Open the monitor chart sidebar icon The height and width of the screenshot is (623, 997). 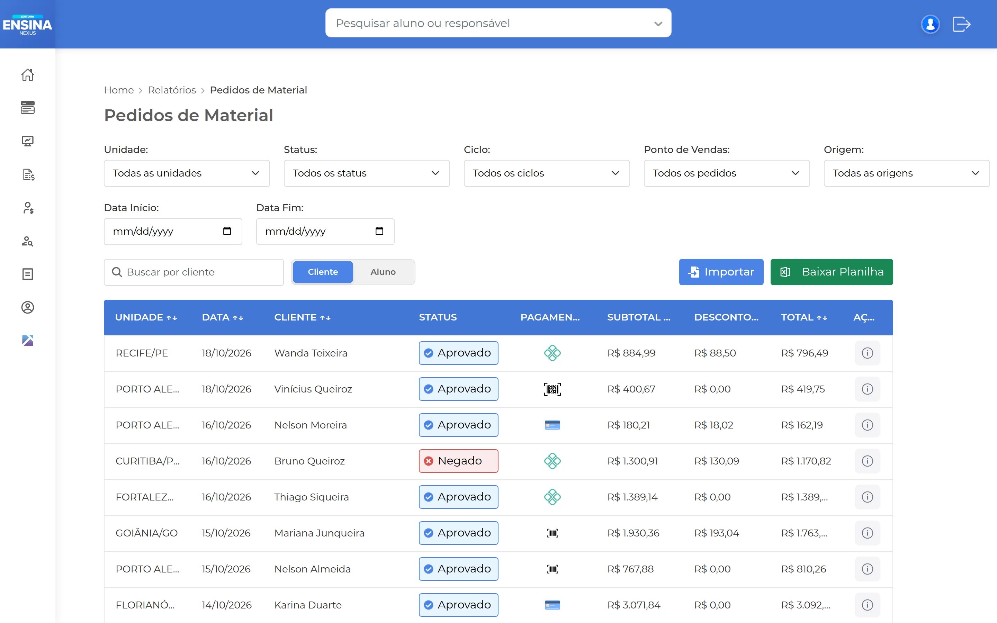tap(28, 141)
